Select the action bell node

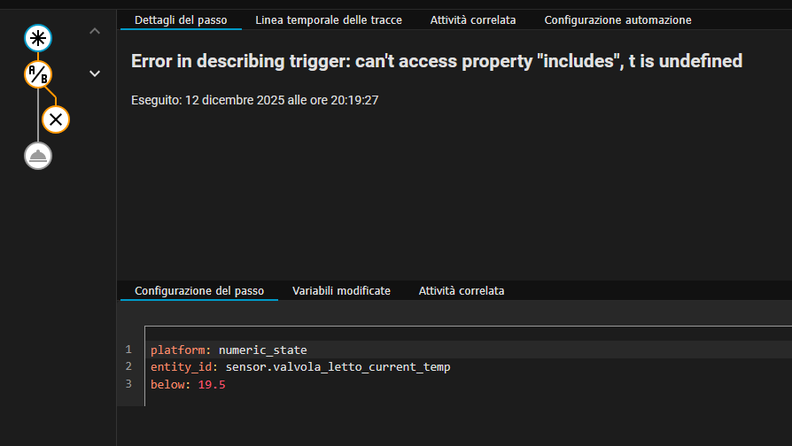pos(38,156)
